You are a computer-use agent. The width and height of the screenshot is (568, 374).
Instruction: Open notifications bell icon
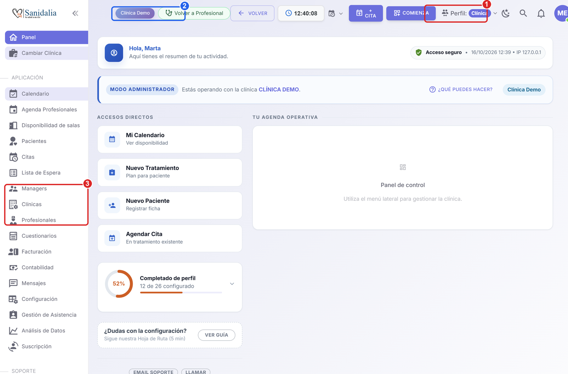pyautogui.click(x=541, y=13)
